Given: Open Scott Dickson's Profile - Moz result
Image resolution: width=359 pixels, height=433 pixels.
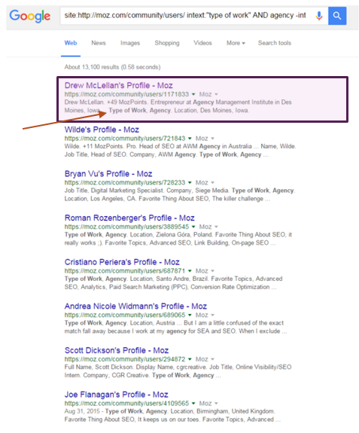Looking at the screenshot, I should click(117, 350).
